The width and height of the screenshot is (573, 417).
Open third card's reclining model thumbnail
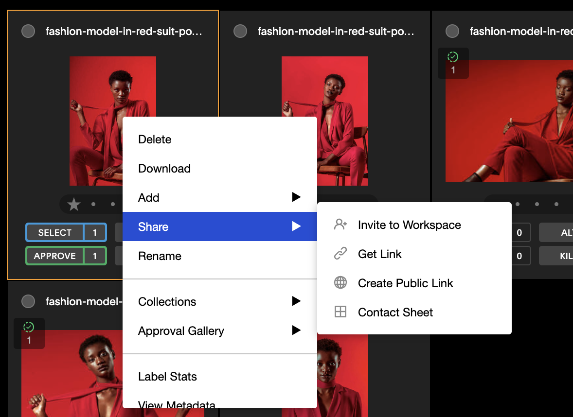(509, 121)
